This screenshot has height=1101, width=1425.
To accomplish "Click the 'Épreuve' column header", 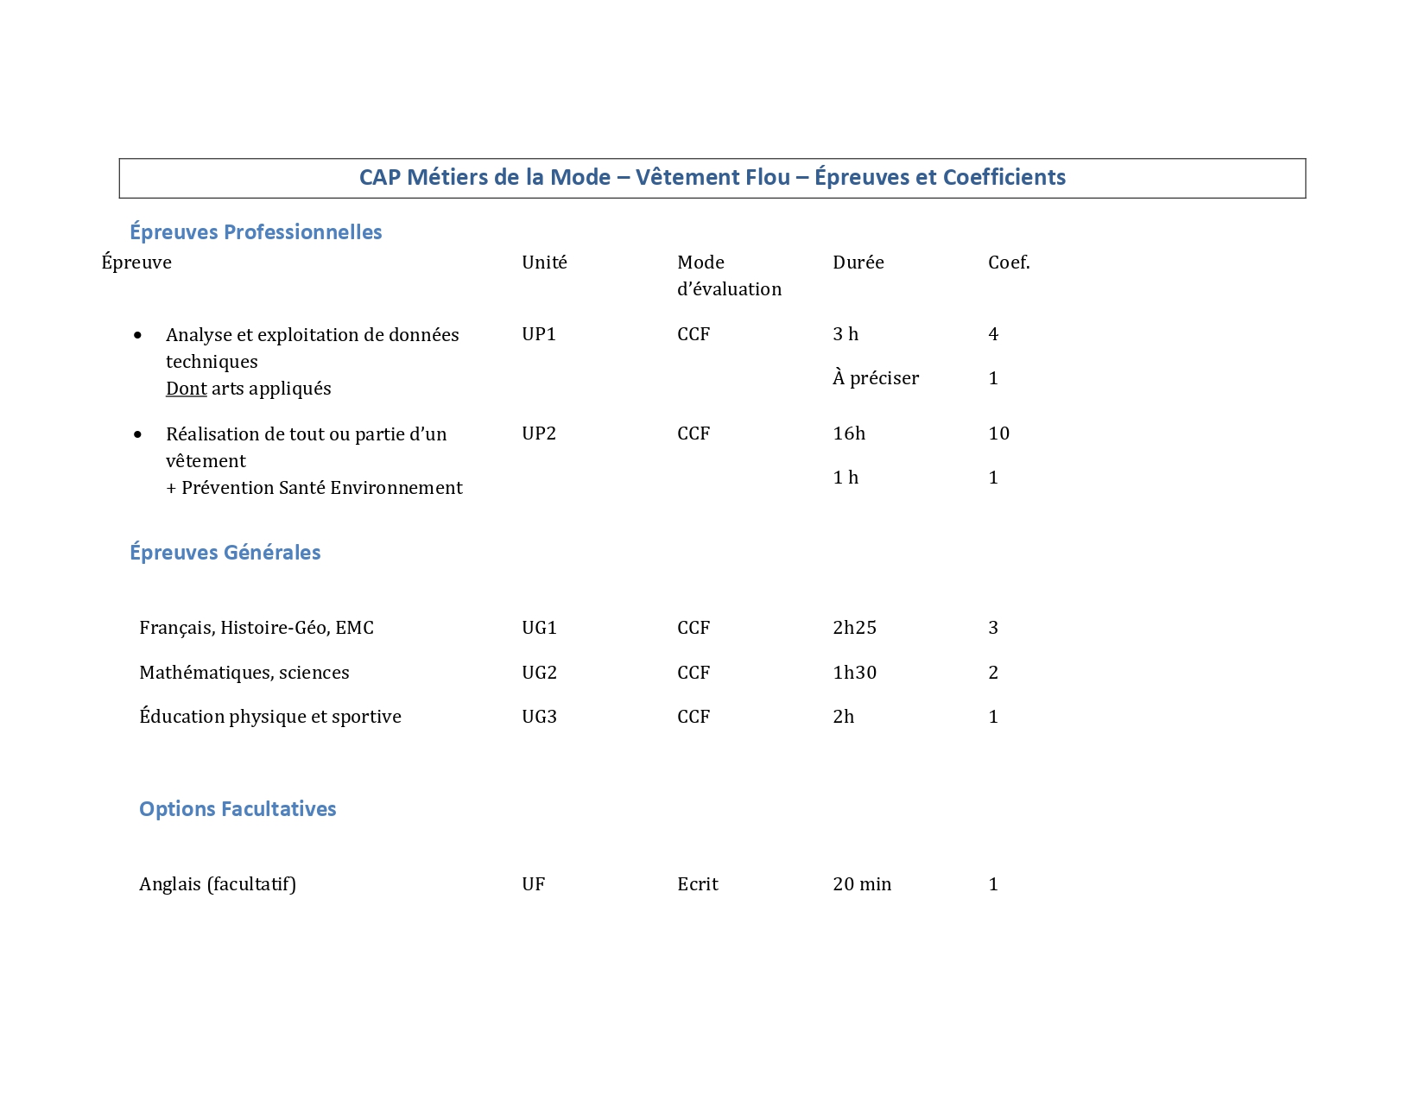I will point(136,262).
